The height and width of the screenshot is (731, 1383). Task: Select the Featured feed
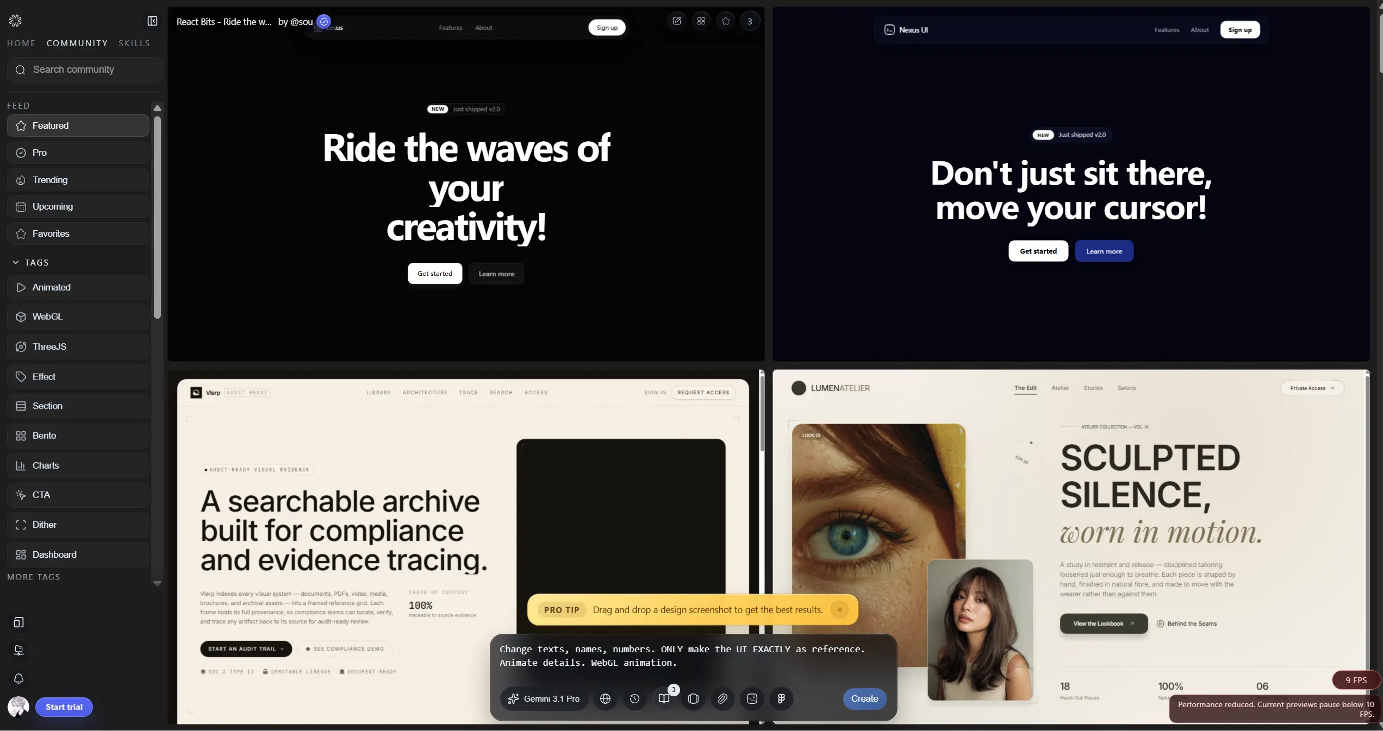(78, 125)
